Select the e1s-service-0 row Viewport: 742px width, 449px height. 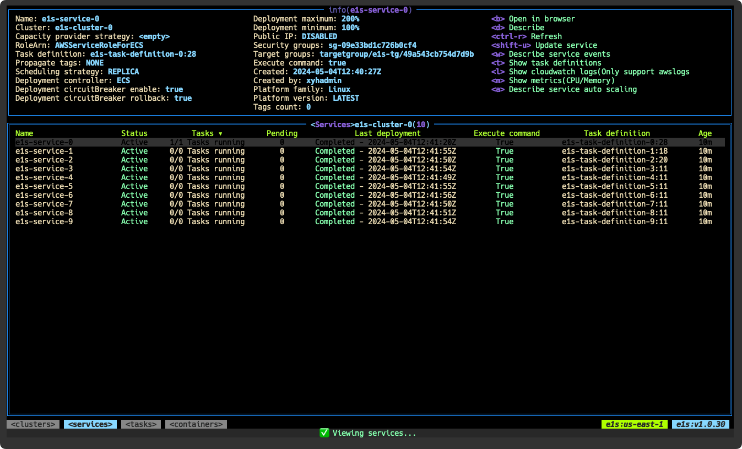[370, 142]
